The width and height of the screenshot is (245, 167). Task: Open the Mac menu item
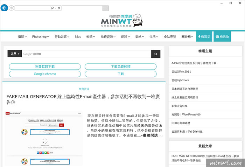point(78,37)
